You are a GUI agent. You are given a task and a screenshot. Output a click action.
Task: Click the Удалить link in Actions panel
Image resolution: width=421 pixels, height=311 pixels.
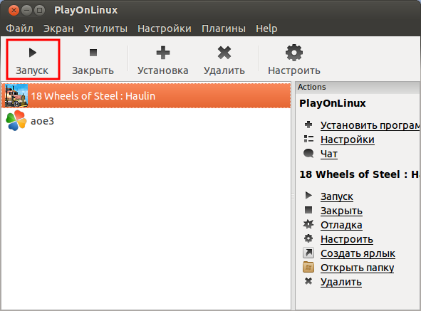coord(341,282)
